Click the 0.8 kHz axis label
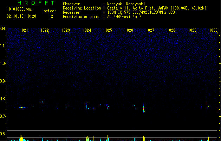 tap(3, 99)
